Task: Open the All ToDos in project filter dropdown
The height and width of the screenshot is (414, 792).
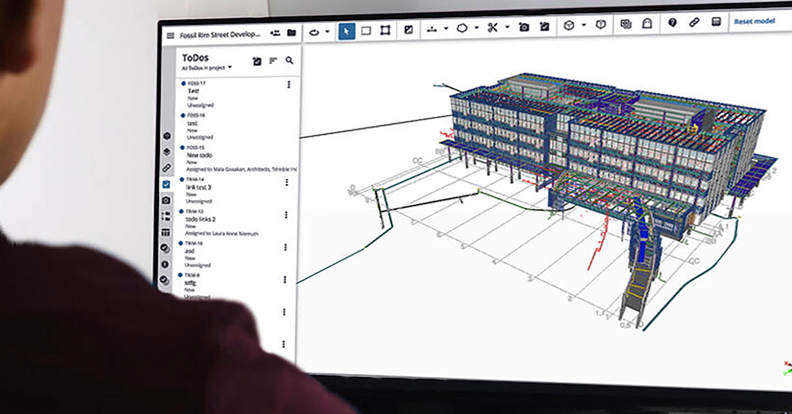Action: click(x=207, y=67)
